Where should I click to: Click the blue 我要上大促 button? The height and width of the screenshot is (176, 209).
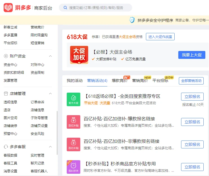(x=192, y=55)
